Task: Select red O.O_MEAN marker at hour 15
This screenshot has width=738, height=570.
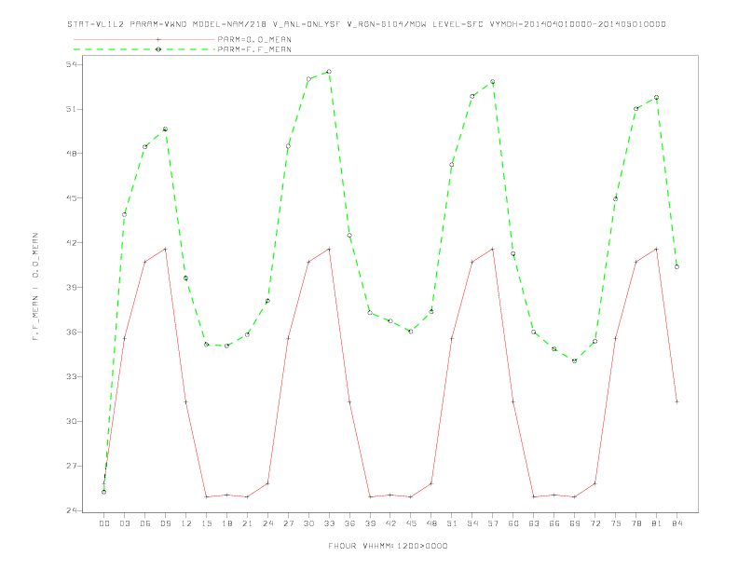Action: (206, 496)
